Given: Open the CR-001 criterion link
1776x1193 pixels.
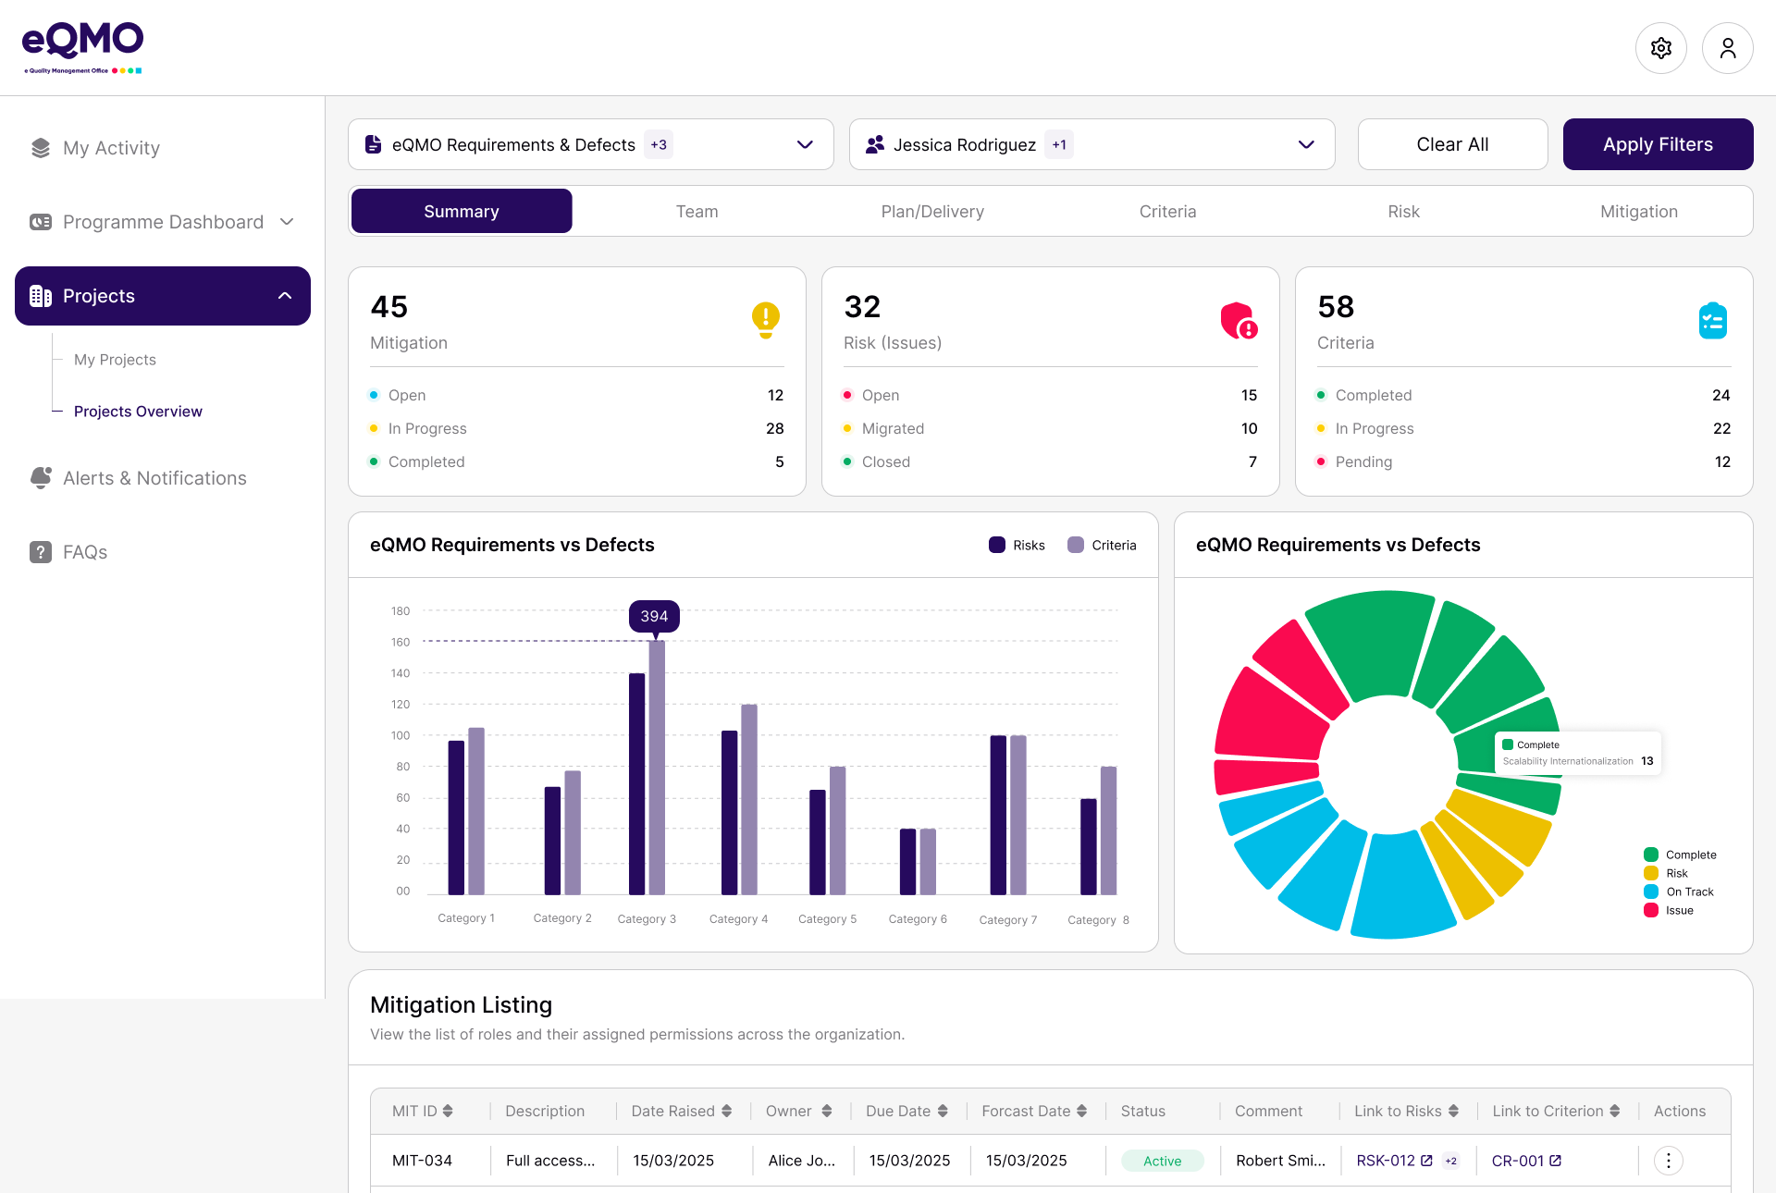Looking at the screenshot, I should (x=1518, y=1161).
